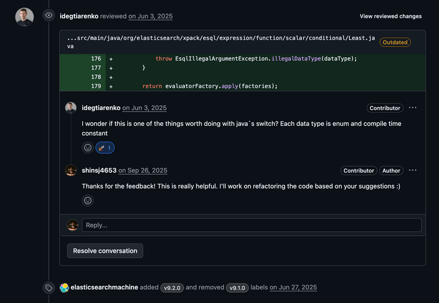Image resolution: width=439 pixels, height=303 pixels.
Task: Click the Reply text field
Action: [252, 225]
